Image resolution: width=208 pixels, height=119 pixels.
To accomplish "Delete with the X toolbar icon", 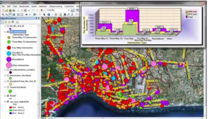I will [29, 10].
